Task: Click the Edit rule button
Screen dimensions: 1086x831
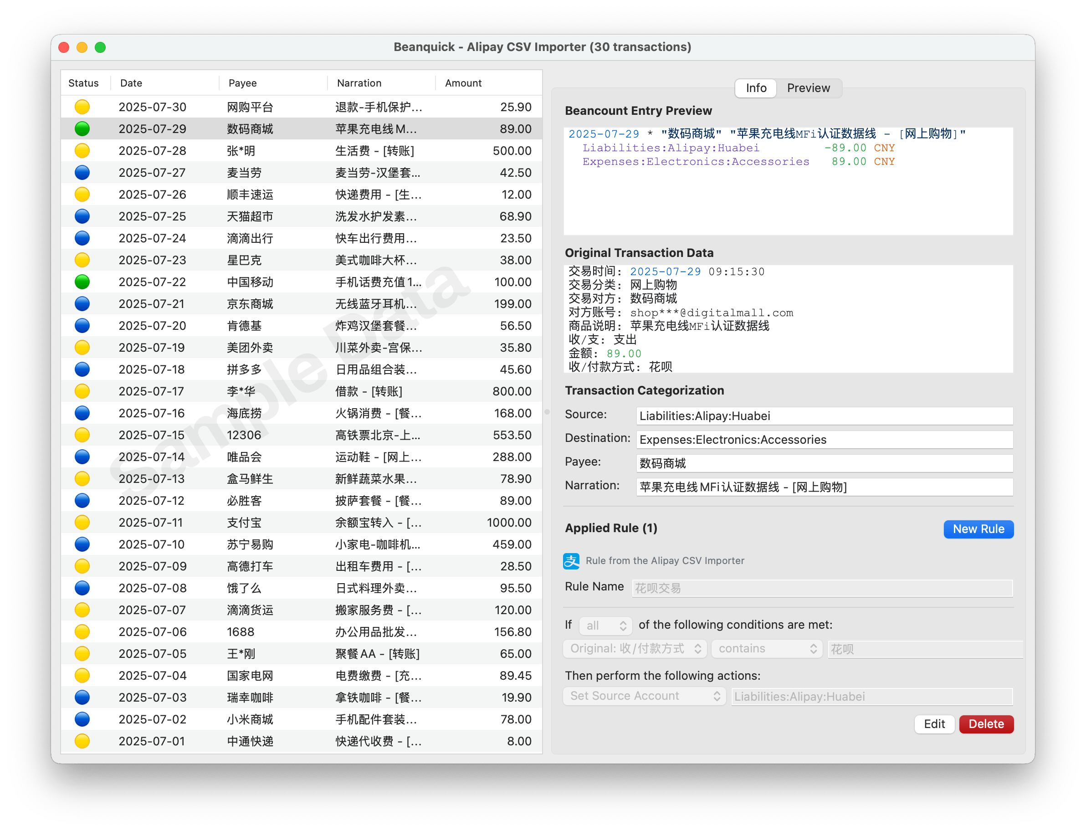Action: 934,724
